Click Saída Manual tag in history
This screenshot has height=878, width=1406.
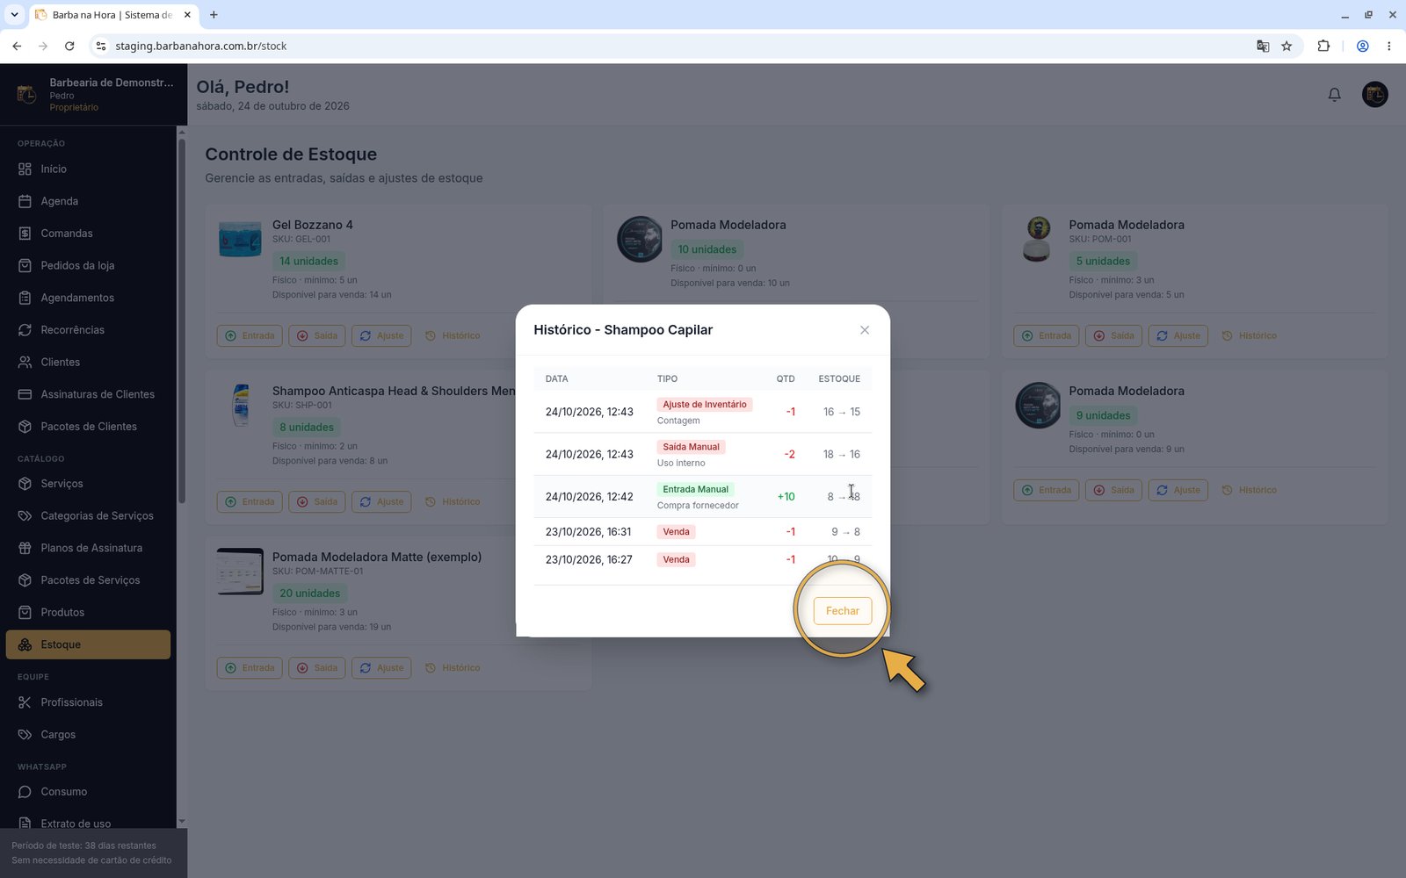click(691, 447)
